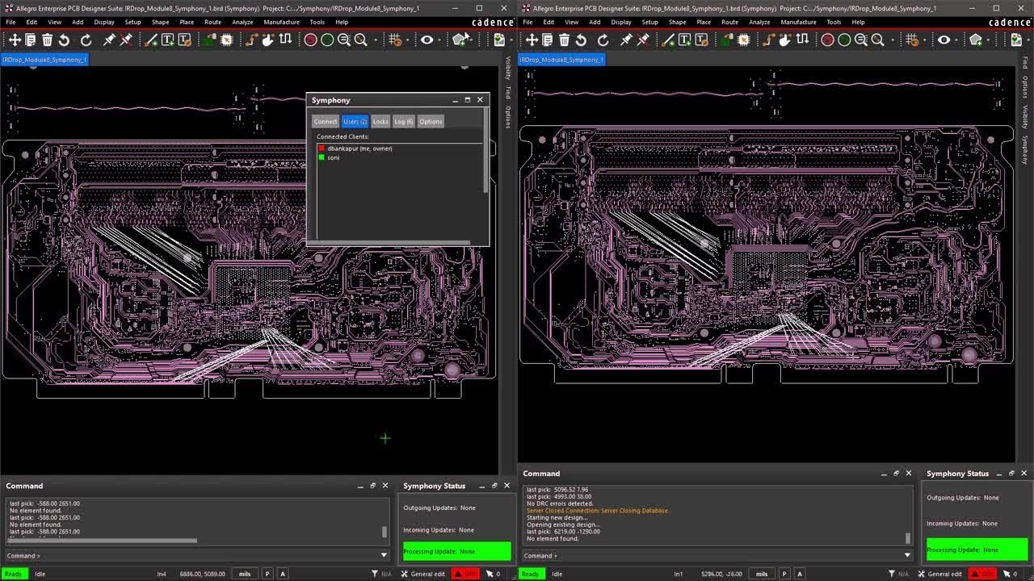This screenshot has width=1034, height=581.
Task: Select the Move tool in right window
Action: click(x=531, y=40)
